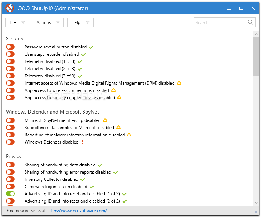Screen dimensions: 261x217
Task: Click red exclamation mark beside Windows Defender disabled
Action: [83, 142]
